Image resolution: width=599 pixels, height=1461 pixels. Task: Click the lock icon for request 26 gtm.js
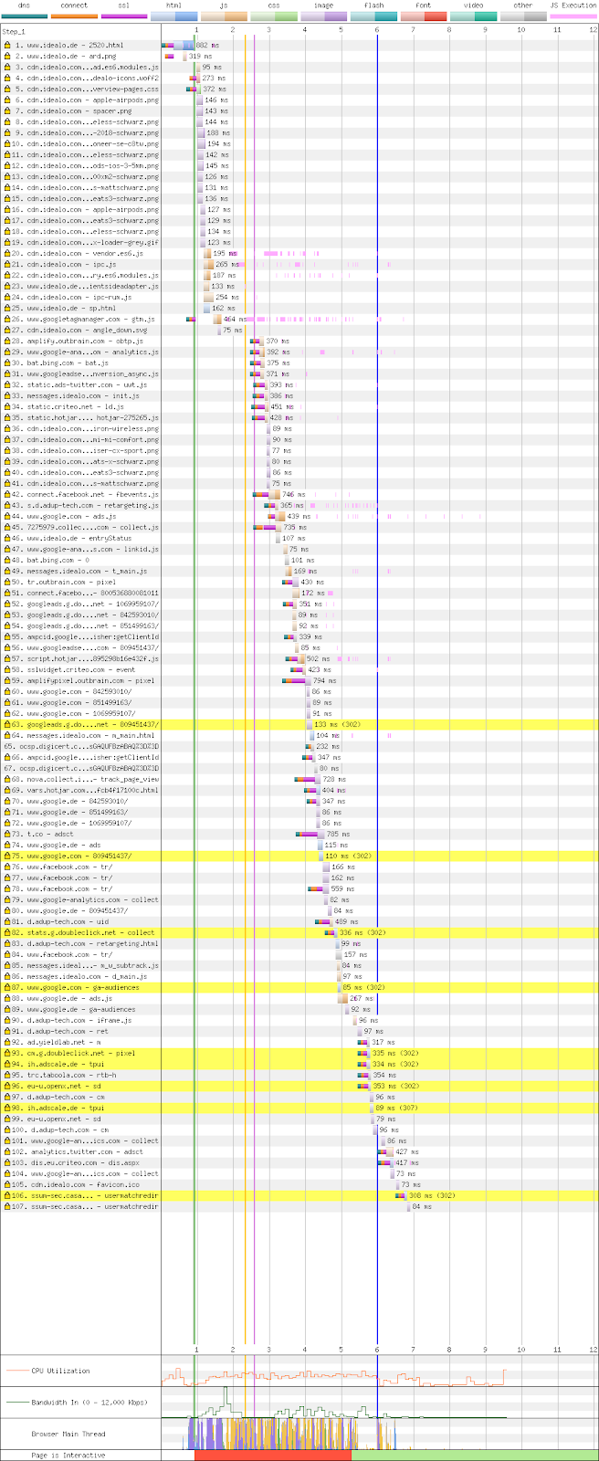point(7,319)
